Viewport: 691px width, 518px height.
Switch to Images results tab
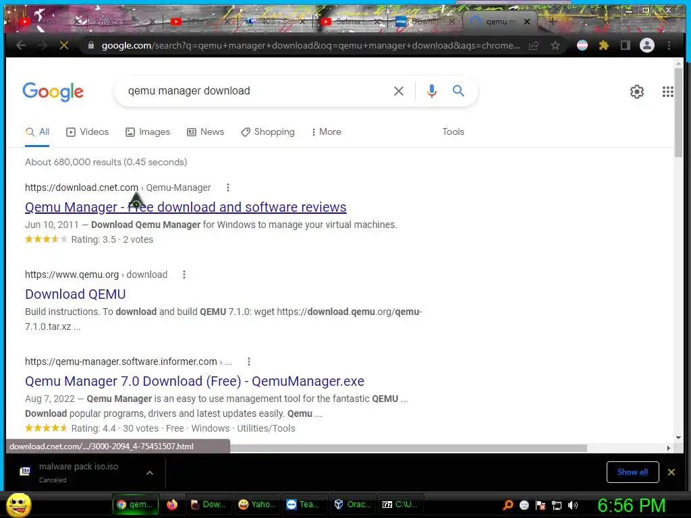(148, 132)
